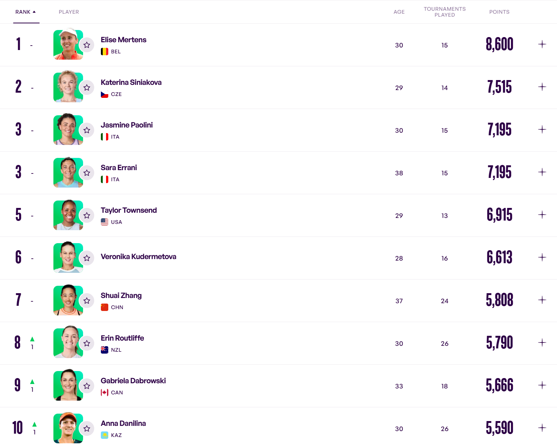This screenshot has height=447, width=557.
Task: Click the star icon next to Sara Errani
Action: click(x=87, y=173)
